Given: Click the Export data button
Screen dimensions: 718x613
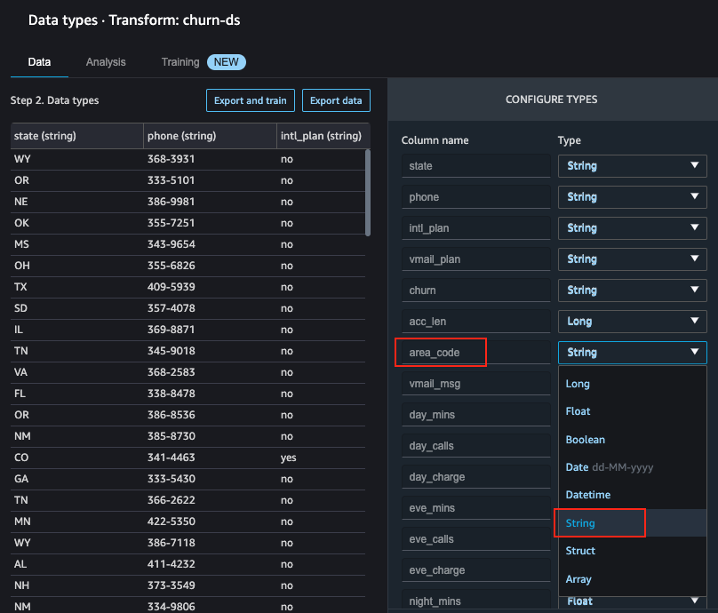Looking at the screenshot, I should point(336,100).
